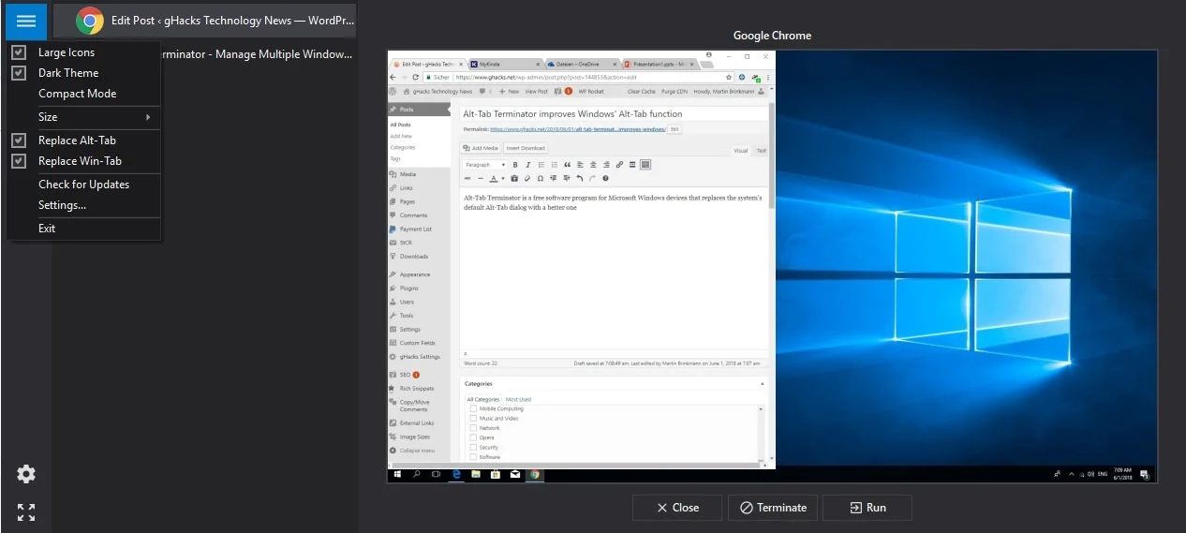1186x533 pixels.
Task: Select the Edit Post gHacks Technology News task
Action: pos(204,21)
